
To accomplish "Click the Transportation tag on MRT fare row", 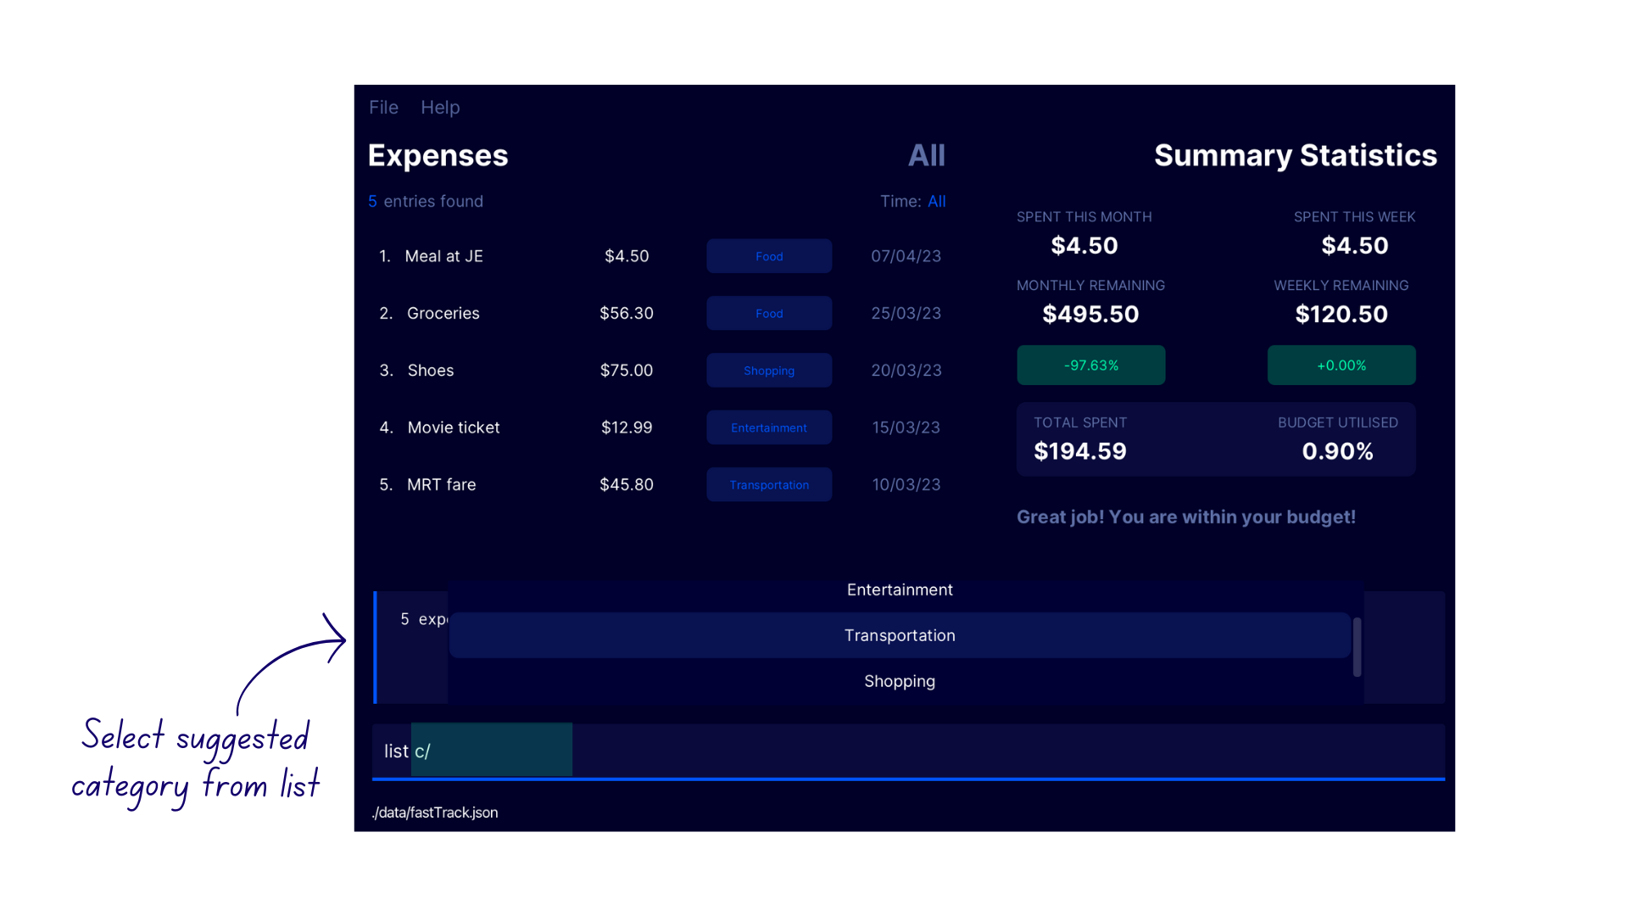I will [x=769, y=485].
